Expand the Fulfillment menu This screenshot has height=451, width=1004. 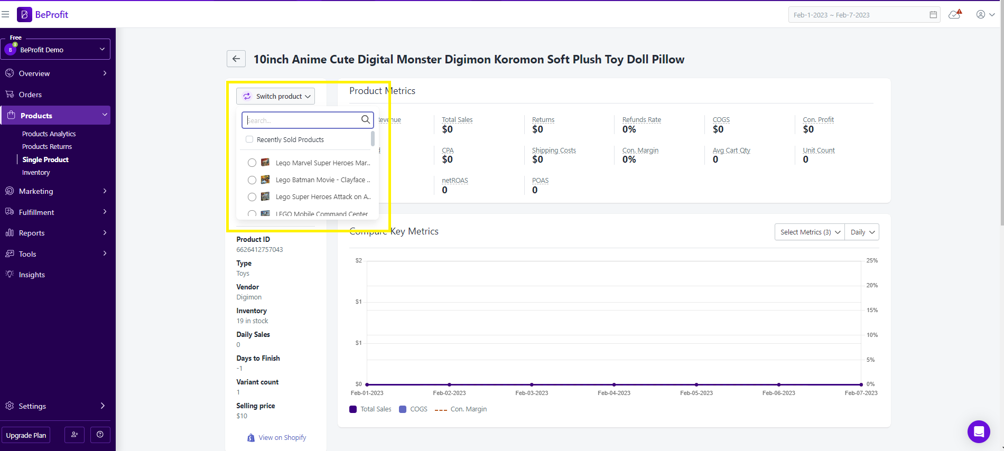click(55, 212)
